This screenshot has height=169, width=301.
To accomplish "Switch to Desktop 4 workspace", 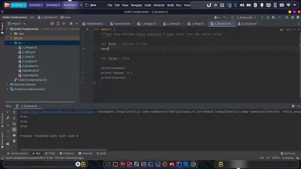I will tap(70, 5).
